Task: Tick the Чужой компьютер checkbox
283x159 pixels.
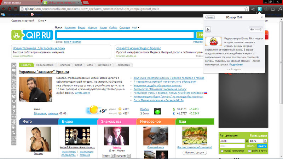Action: pos(222,151)
